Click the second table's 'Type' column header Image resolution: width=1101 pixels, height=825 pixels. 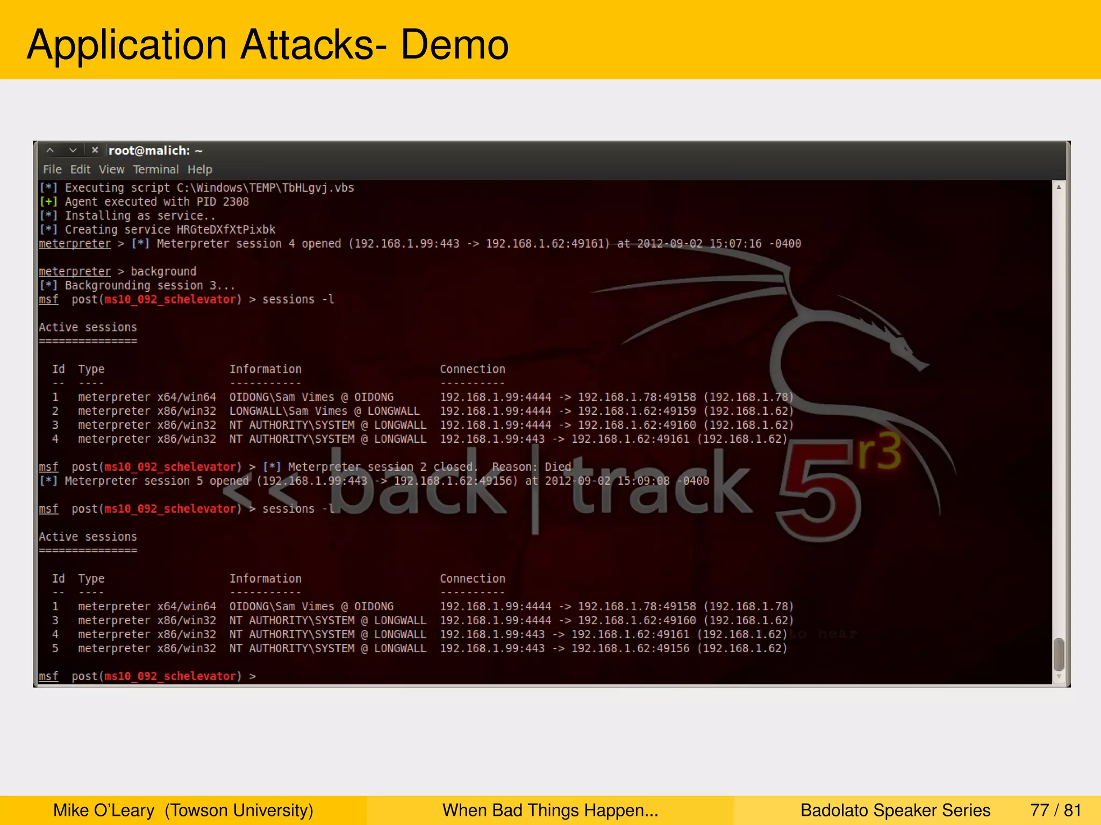[91, 579]
